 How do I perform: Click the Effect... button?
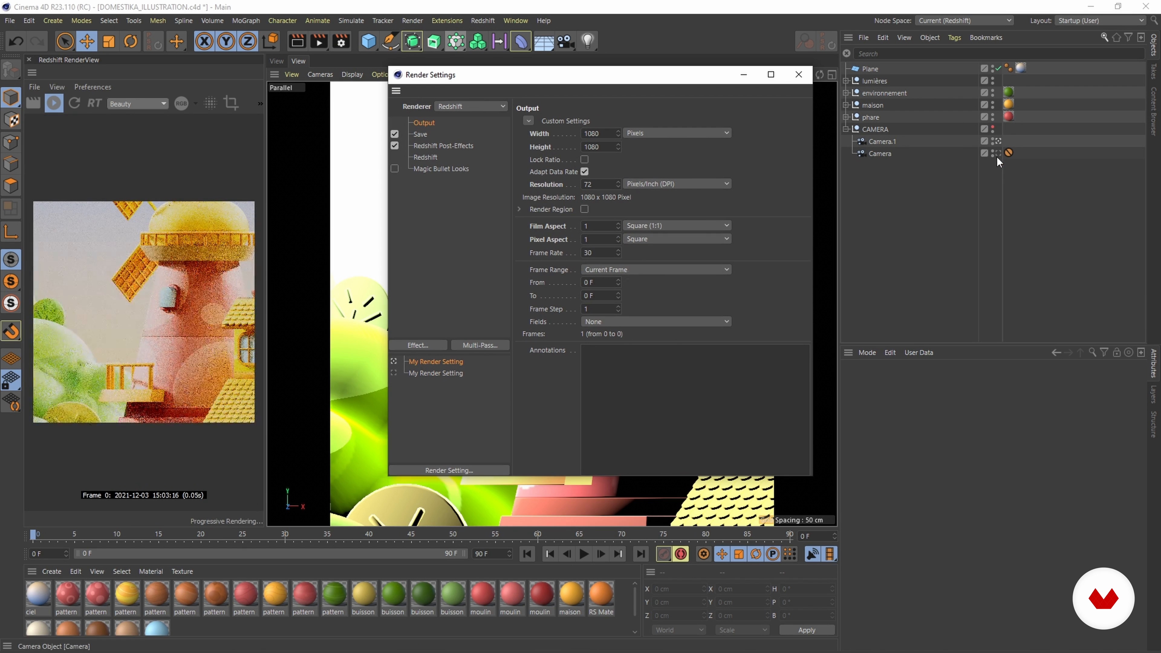coord(418,345)
